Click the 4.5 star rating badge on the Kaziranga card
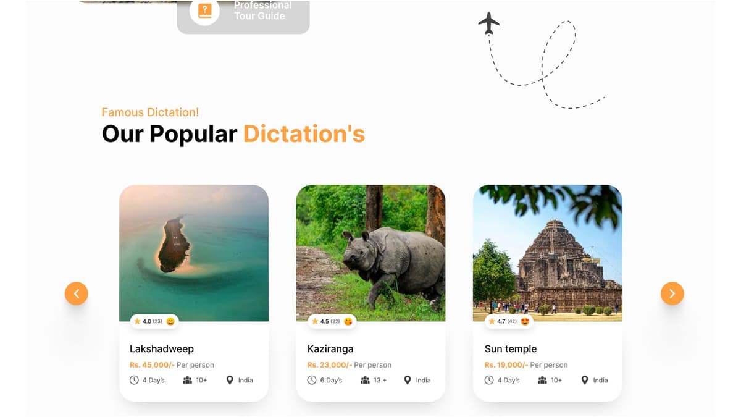 pyautogui.click(x=332, y=321)
